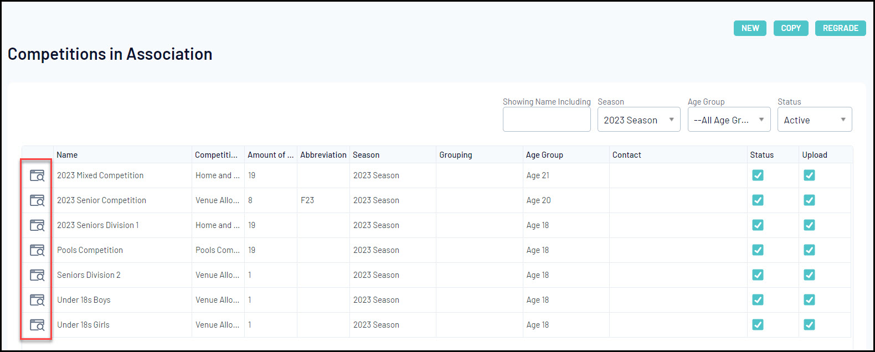Toggle Status checkbox for Under 18s Girls
Viewport: 875px width, 352px height.
pos(758,325)
